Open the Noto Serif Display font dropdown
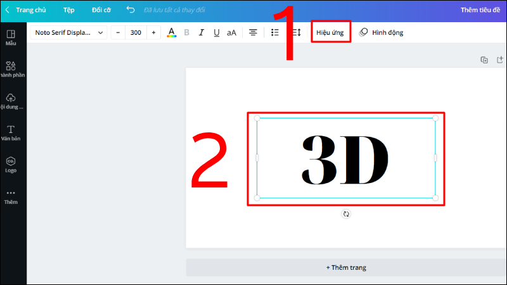This screenshot has height=285, width=507. point(69,32)
